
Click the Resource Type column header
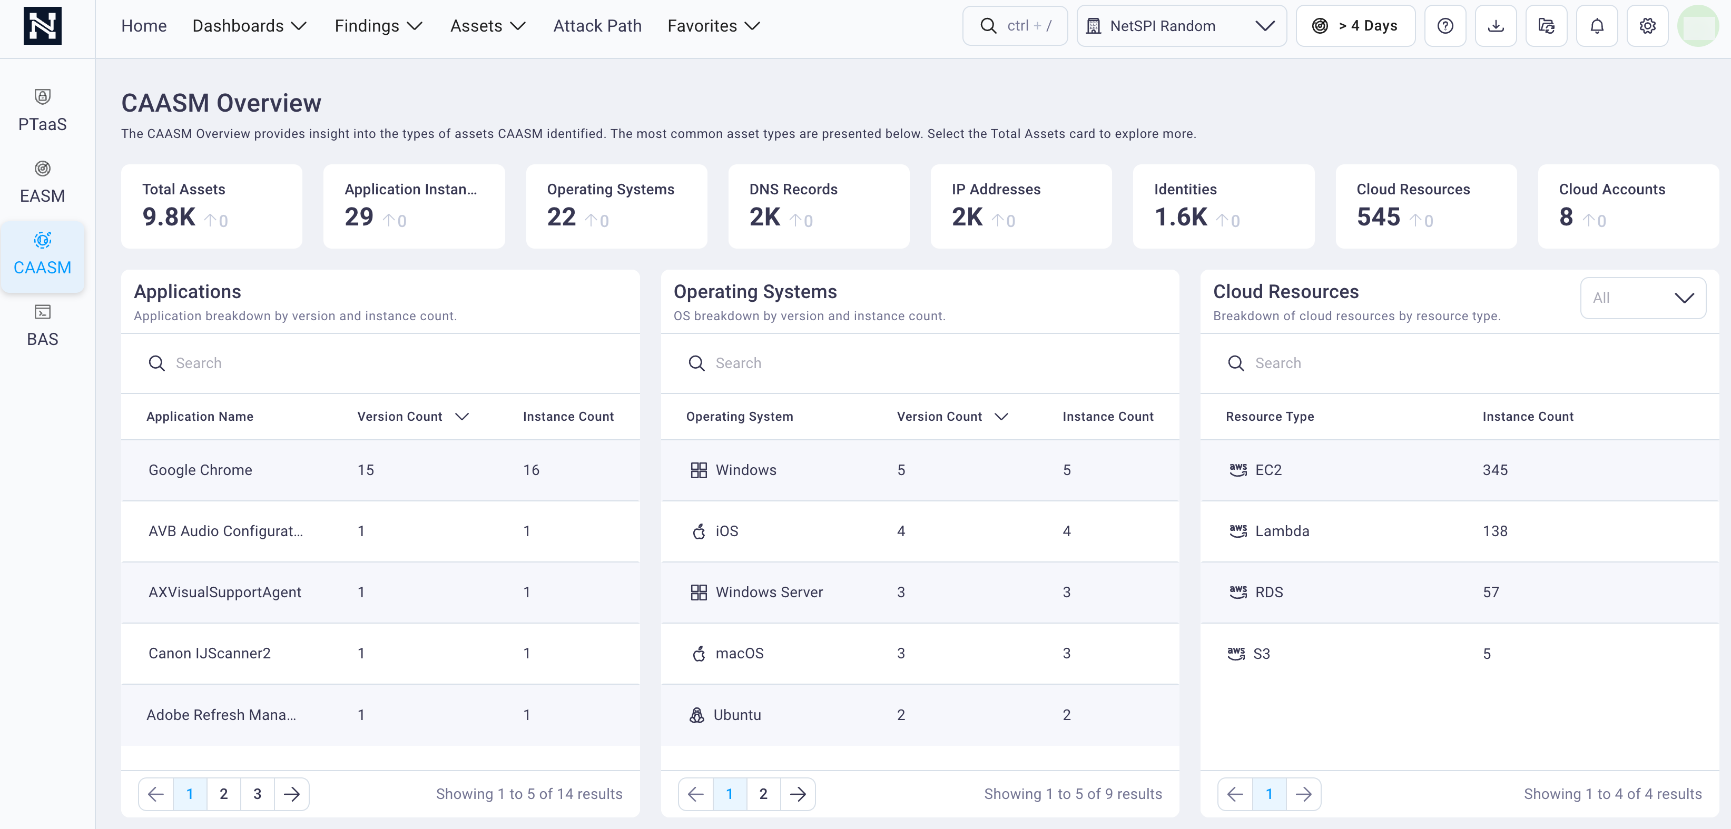[1270, 417]
